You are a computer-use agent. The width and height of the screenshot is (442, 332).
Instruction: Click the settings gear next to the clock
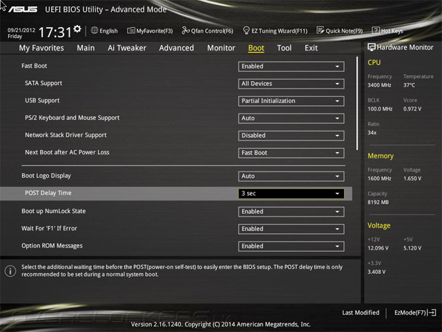77,28
